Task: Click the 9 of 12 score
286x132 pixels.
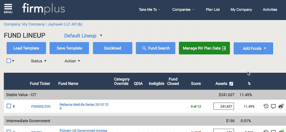Action: click(x=196, y=107)
